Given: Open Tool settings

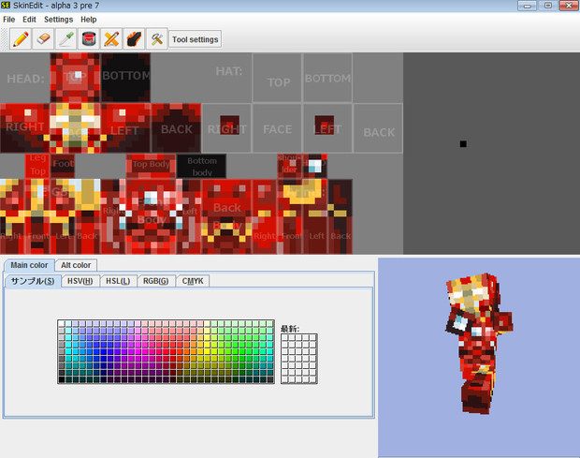Looking at the screenshot, I should click(x=196, y=39).
